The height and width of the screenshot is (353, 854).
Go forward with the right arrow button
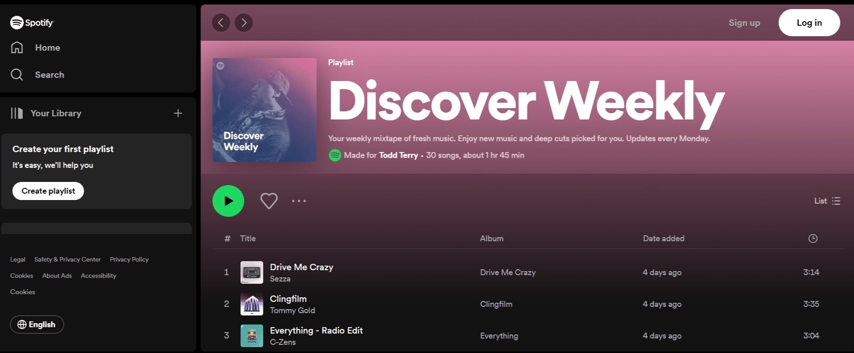click(244, 23)
